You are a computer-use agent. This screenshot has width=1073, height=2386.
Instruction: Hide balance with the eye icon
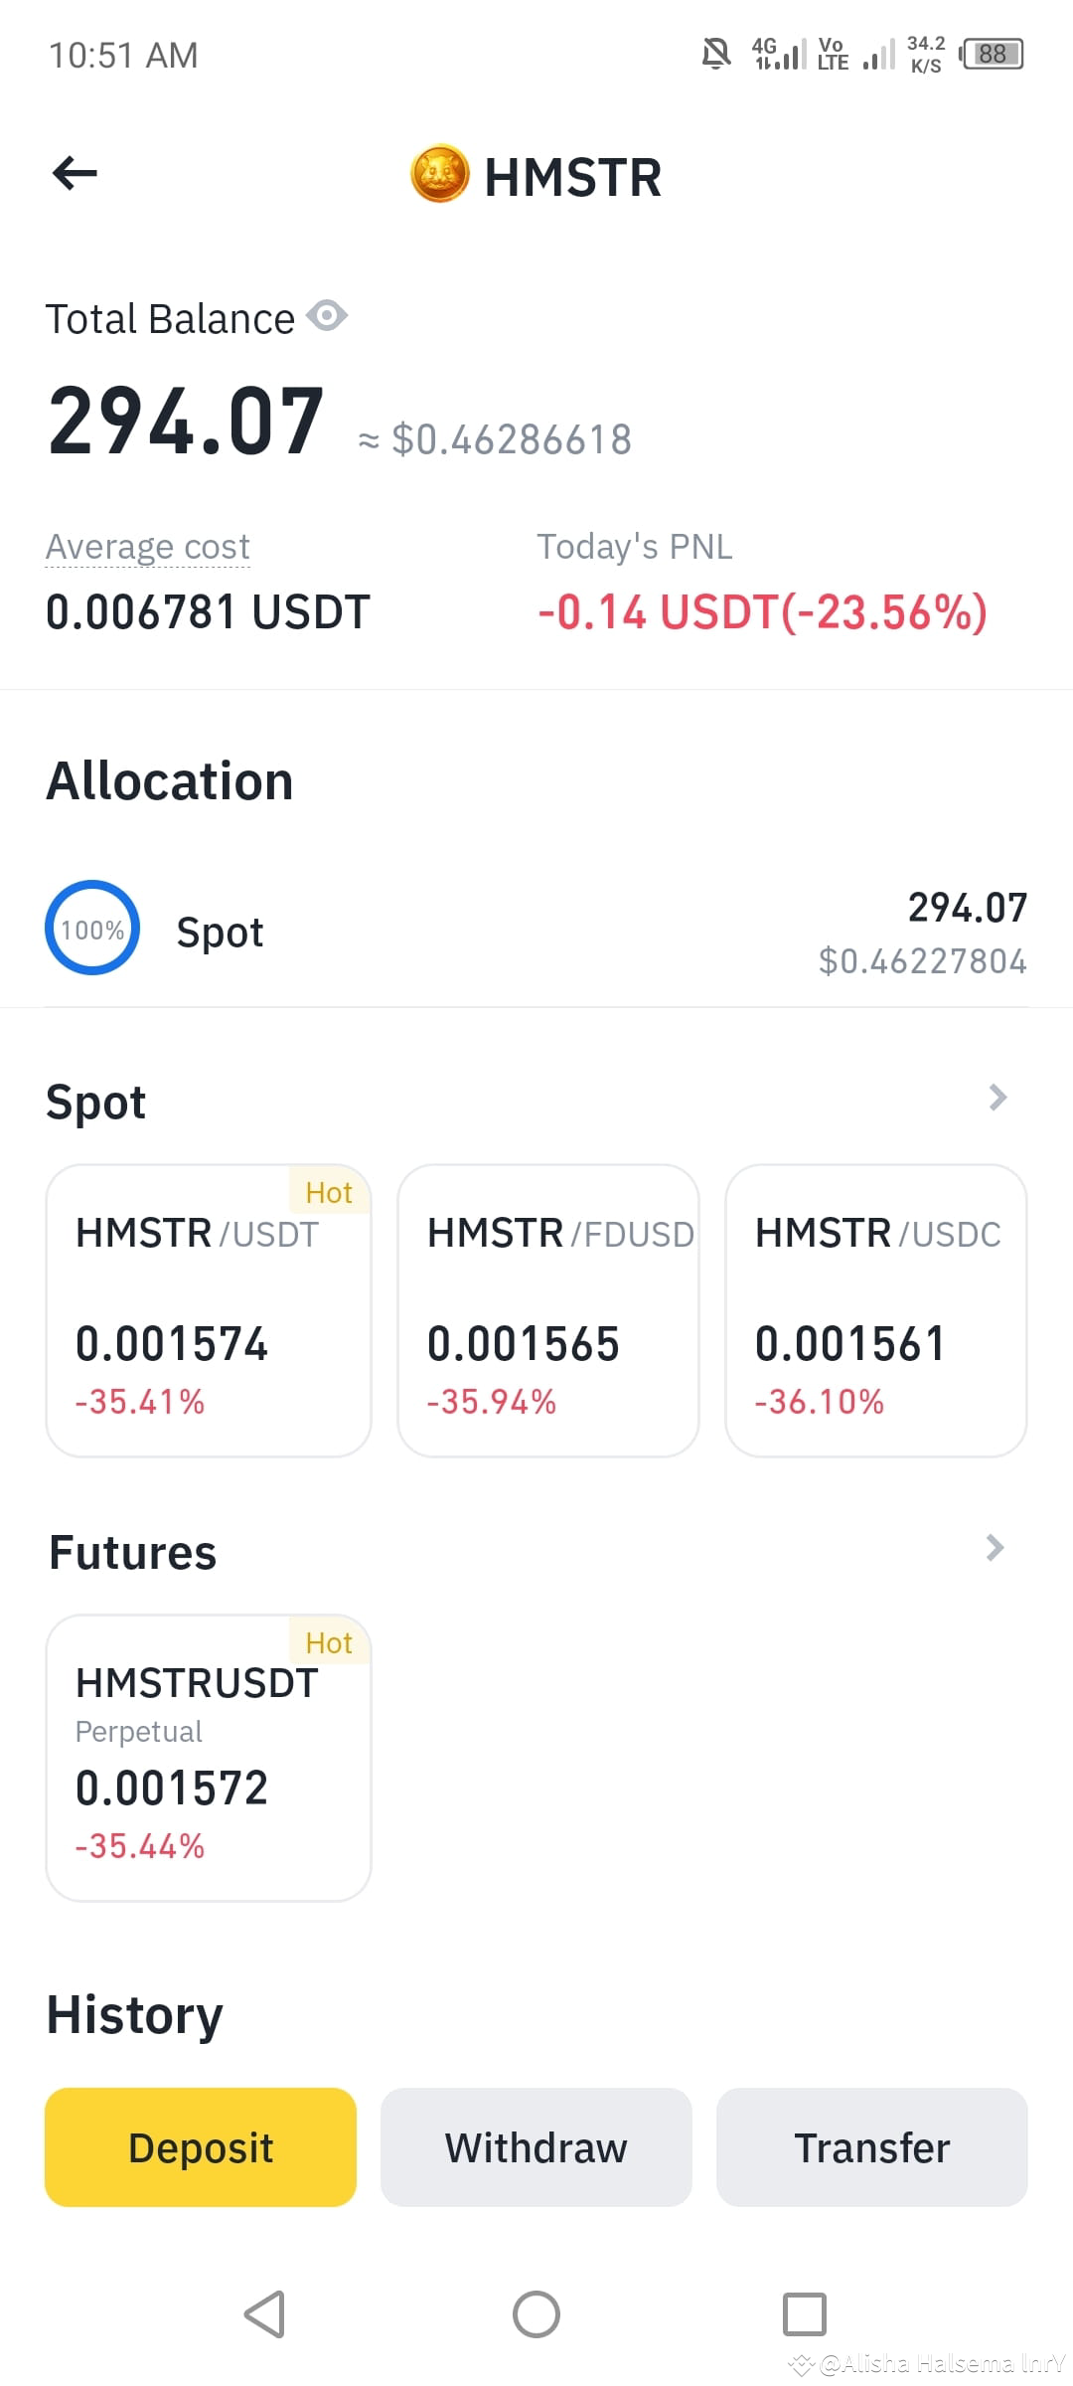pos(327,317)
